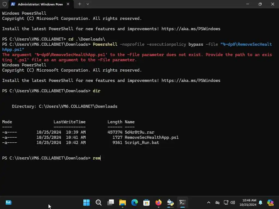279x209 pixels.
Task: Close the Administrator PowerShell tab
Action: [68, 4]
